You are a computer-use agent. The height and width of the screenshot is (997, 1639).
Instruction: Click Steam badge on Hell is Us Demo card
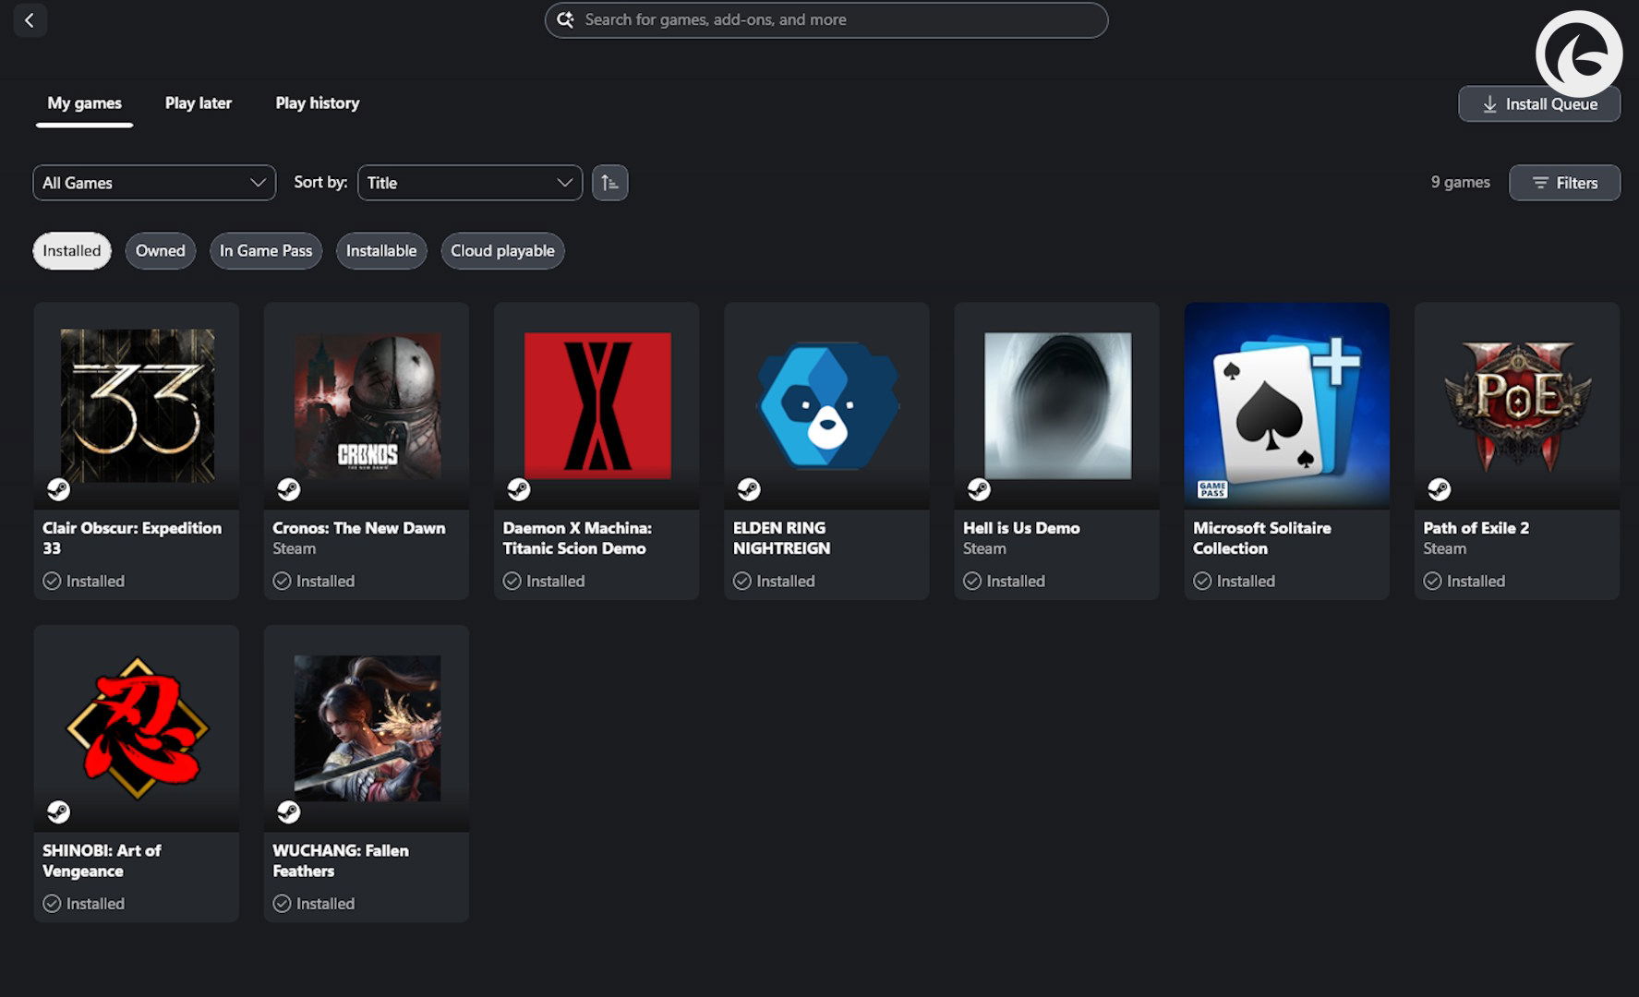979,489
